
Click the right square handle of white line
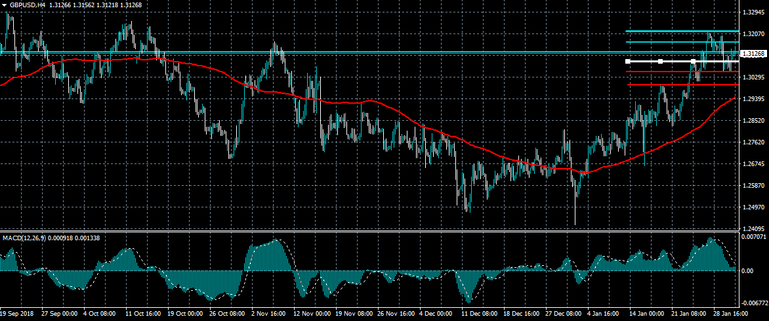(x=693, y=61)
